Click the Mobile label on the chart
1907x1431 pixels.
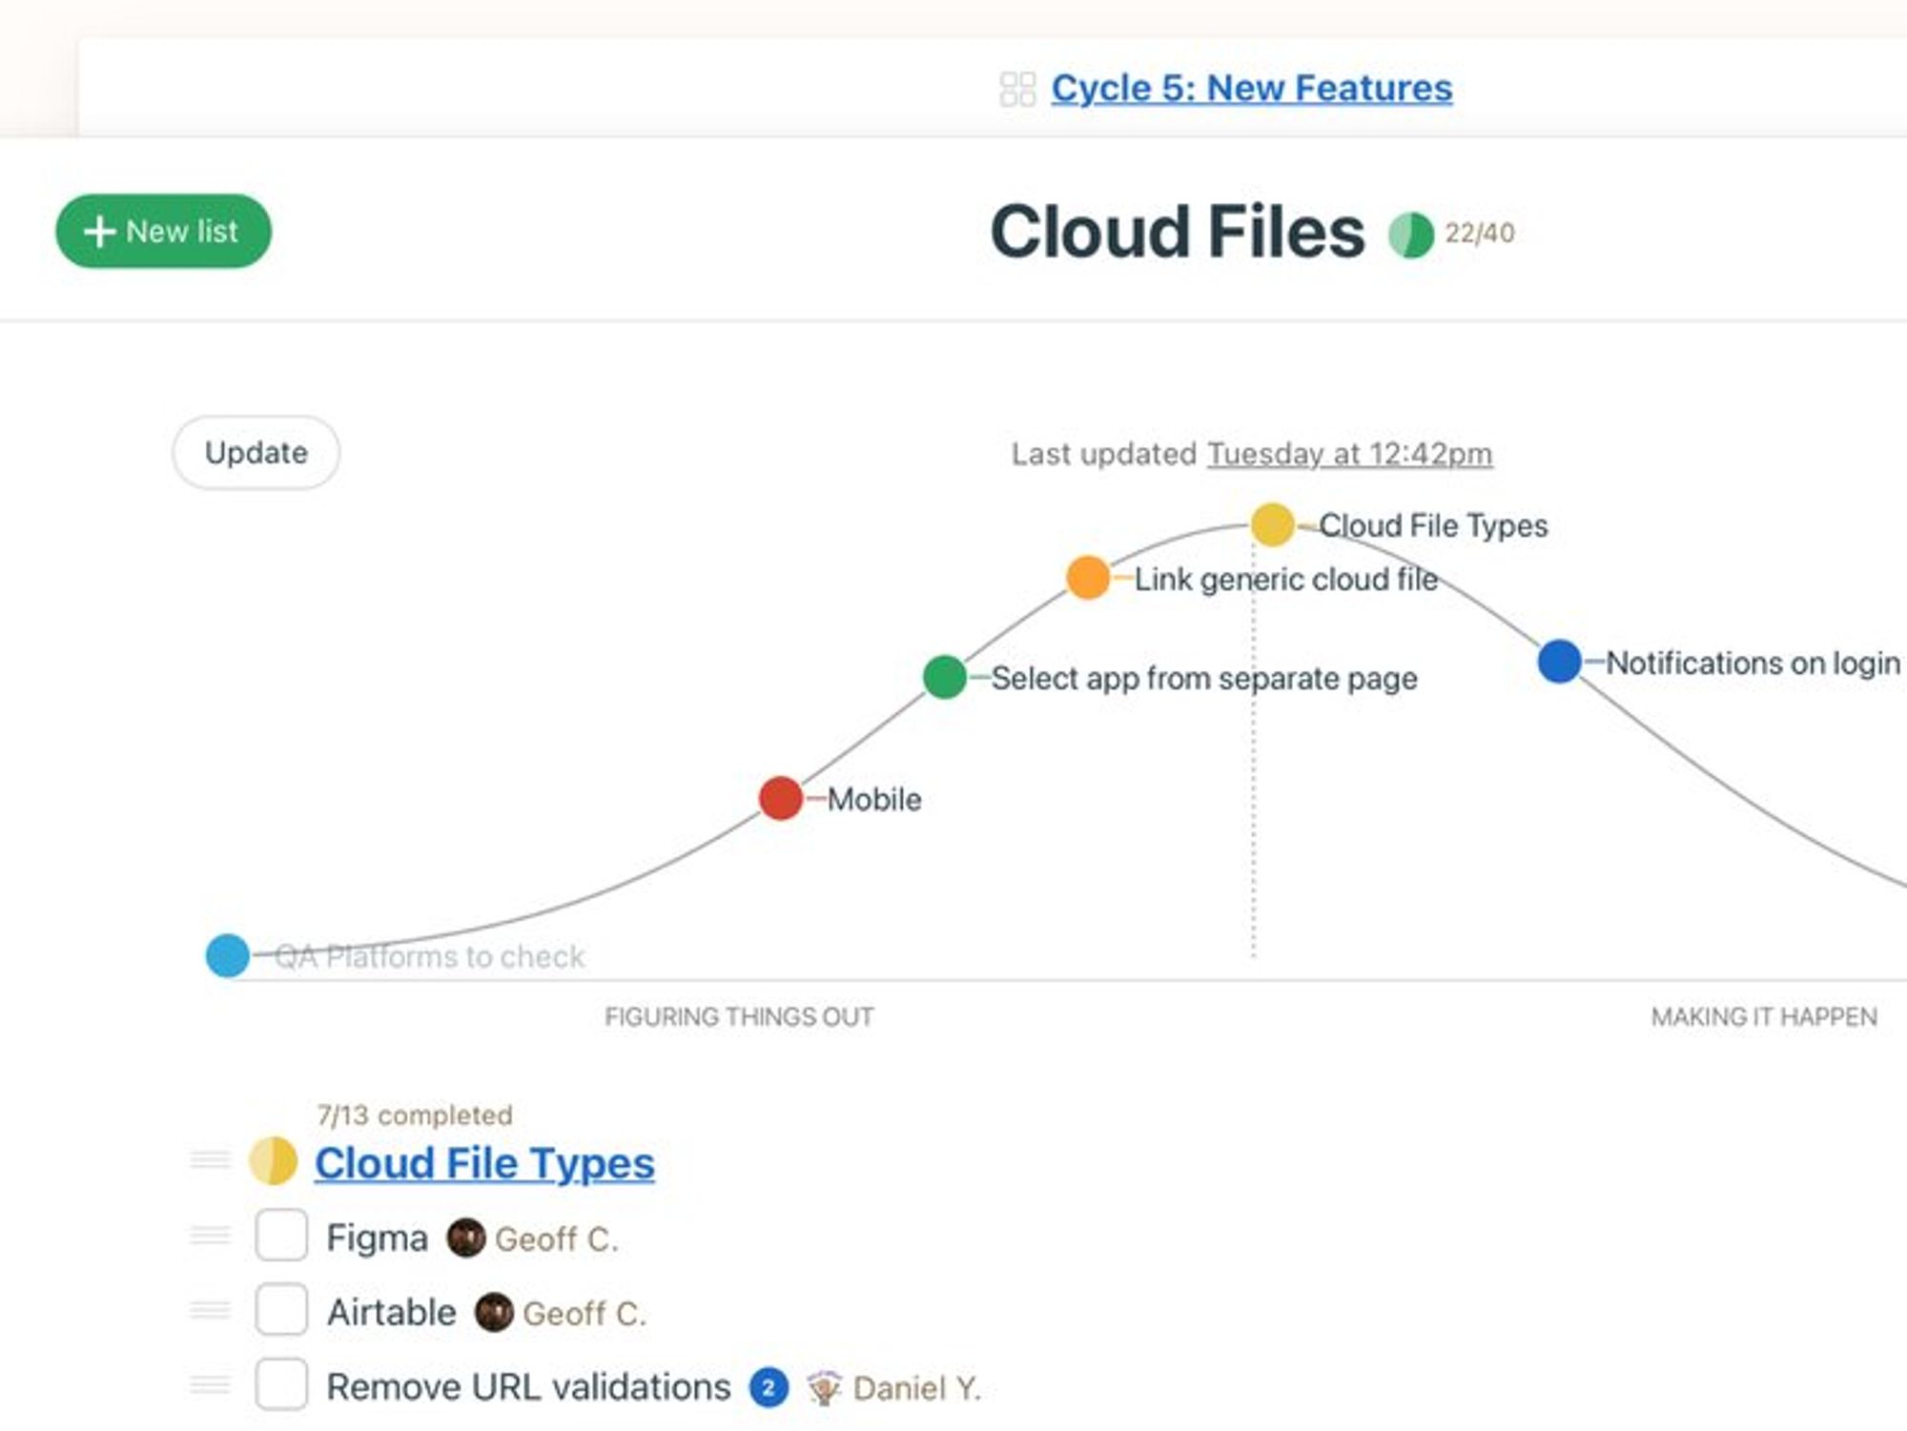pos(874,799)
